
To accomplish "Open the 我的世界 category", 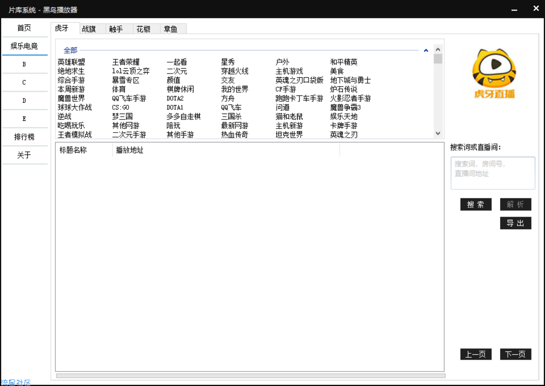I will click(235, 89).
